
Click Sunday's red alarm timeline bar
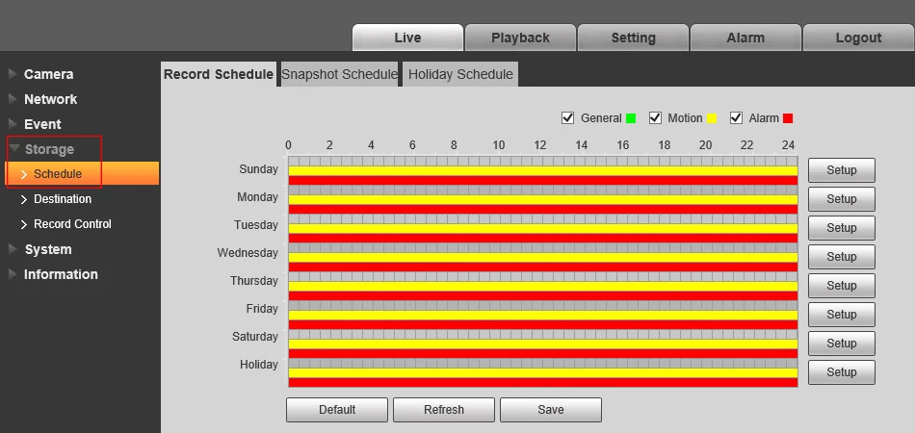tap(542, 180)
